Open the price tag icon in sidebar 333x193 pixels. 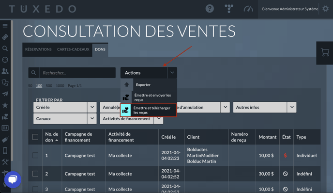point(5,139)
